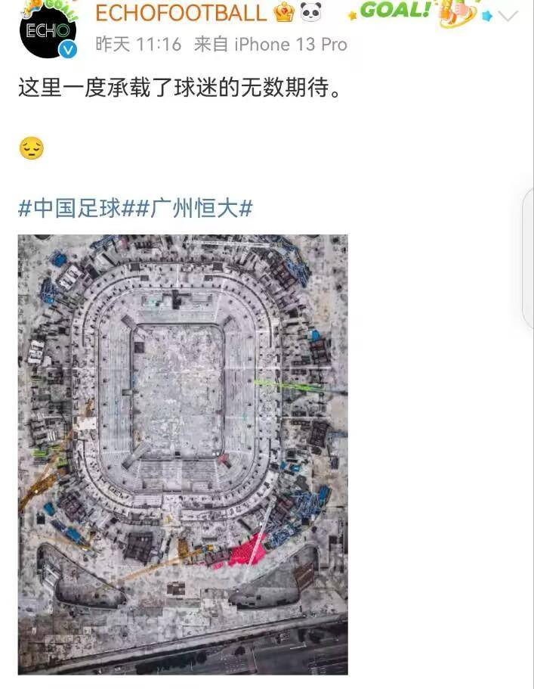The height and width of the screenshot is (689, 534).
Task: Click the clapping hands trophy graphic
Action: pos(457,13)
